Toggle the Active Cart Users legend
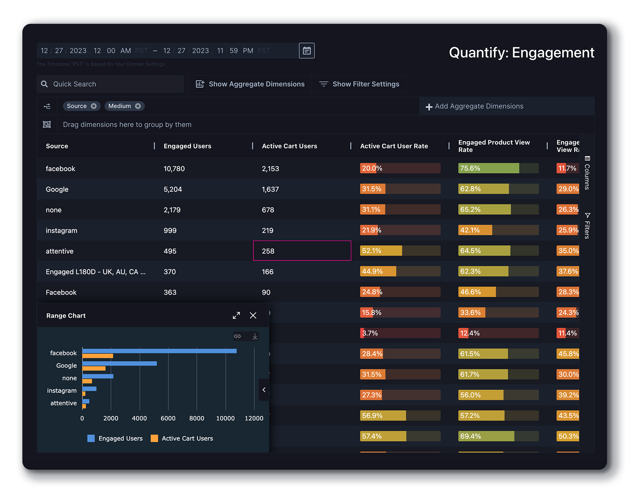 click(182, 438)
